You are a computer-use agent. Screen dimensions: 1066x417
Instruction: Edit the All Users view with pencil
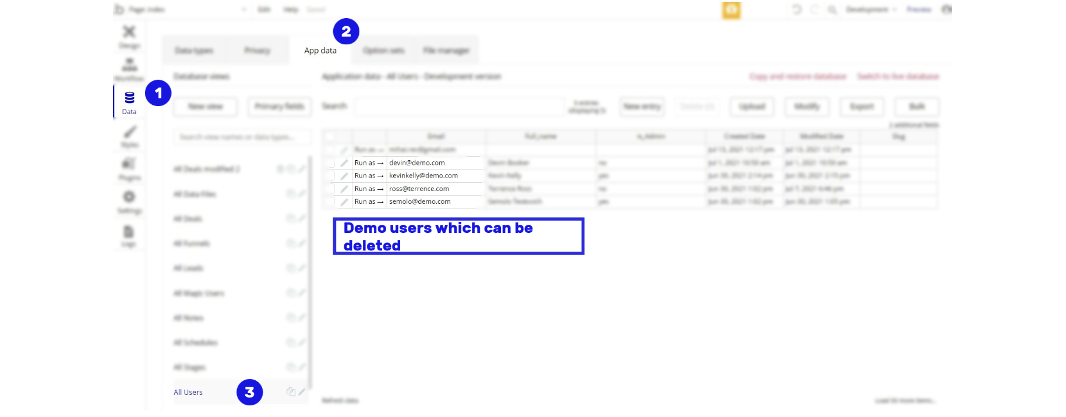tap(302, 392)
